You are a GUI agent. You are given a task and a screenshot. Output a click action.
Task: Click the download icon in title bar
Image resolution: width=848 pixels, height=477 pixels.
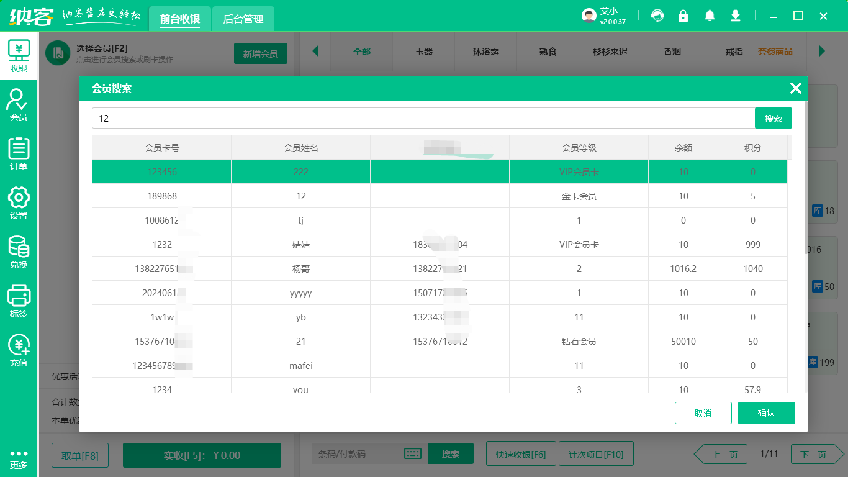736,16
